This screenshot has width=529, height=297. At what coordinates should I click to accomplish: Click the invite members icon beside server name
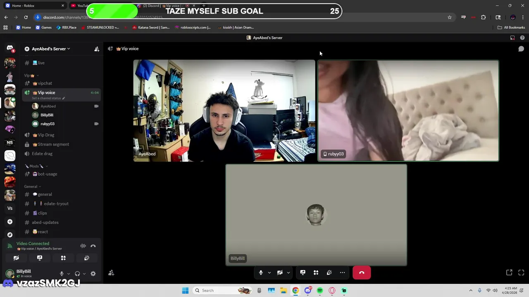click(x=97, y=49)
